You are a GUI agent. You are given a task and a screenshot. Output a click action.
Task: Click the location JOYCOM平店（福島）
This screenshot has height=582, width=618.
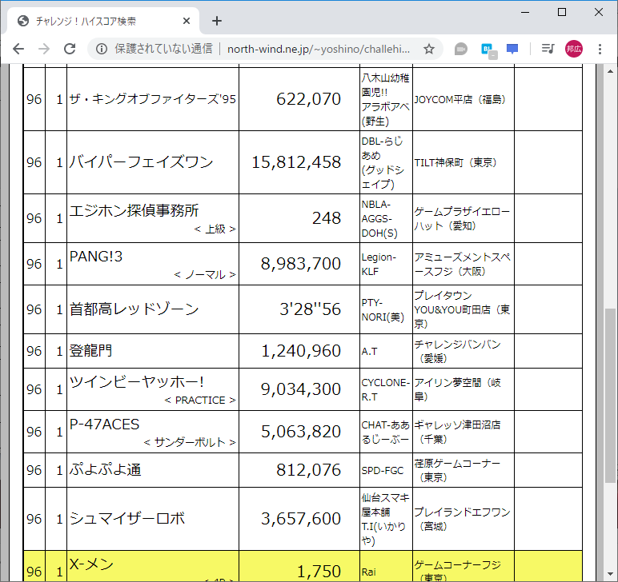(x=460, y=100)
